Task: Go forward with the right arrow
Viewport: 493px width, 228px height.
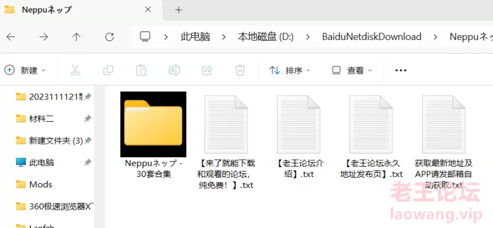Action: 43,37
